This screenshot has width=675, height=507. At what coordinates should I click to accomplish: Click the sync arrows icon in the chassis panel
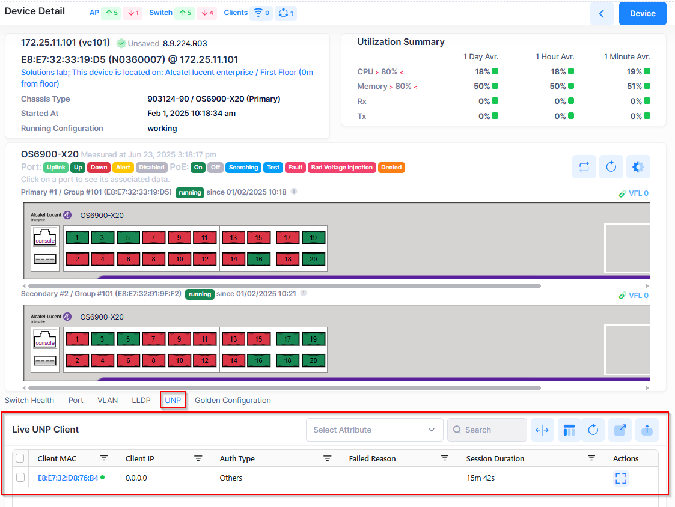tap(584, 167)
